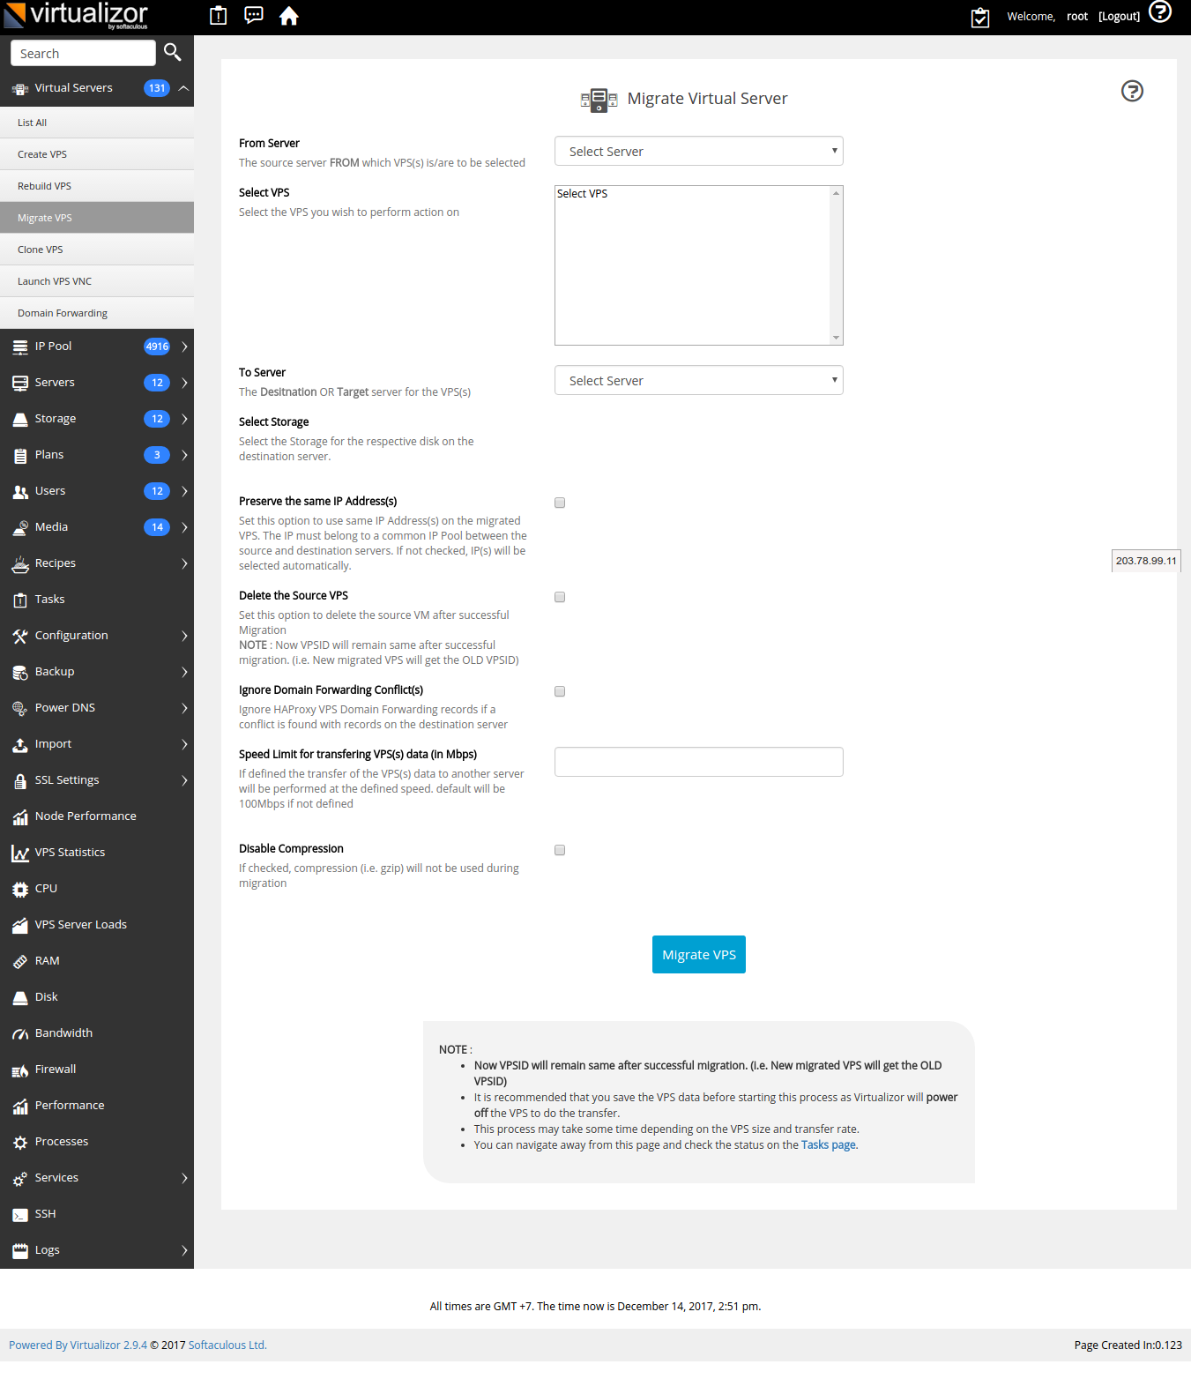The image size is (1191, 1379).
Task: Open the Firewall section via its icon
Action: coord(20,1069)
